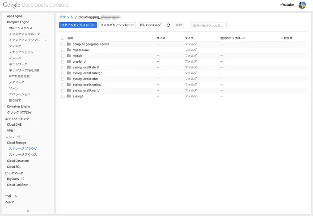Toggle the select-all checkbox in header
Image resolution: width=313 pixels, height=216 pixels.
point(63,38)
